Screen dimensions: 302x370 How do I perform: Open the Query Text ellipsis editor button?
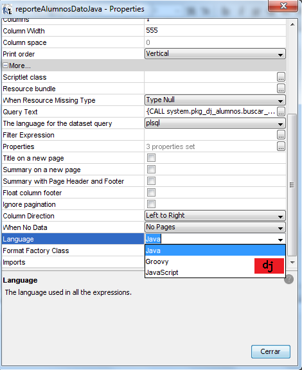click(281, 111)
